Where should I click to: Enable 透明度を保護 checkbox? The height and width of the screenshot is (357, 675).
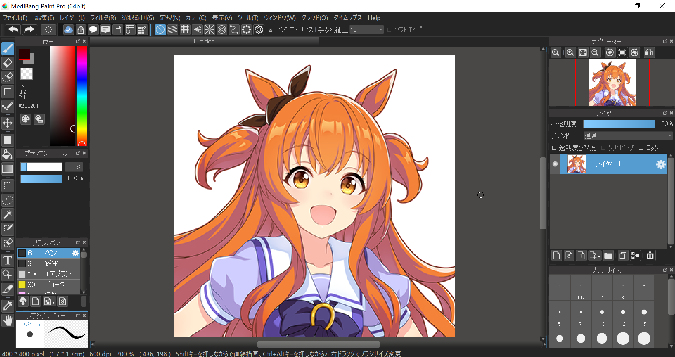coord(554,148)
